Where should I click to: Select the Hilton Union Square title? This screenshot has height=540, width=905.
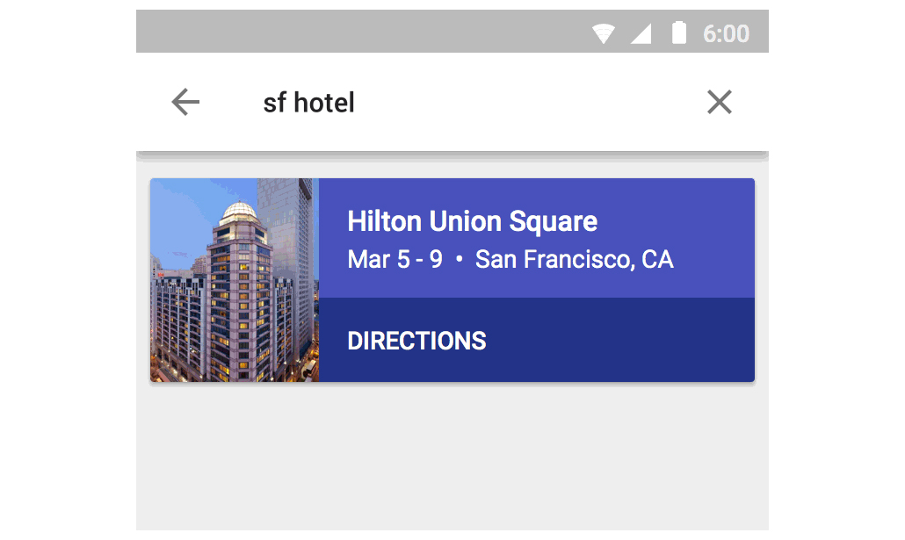click(x=472, y=221)
